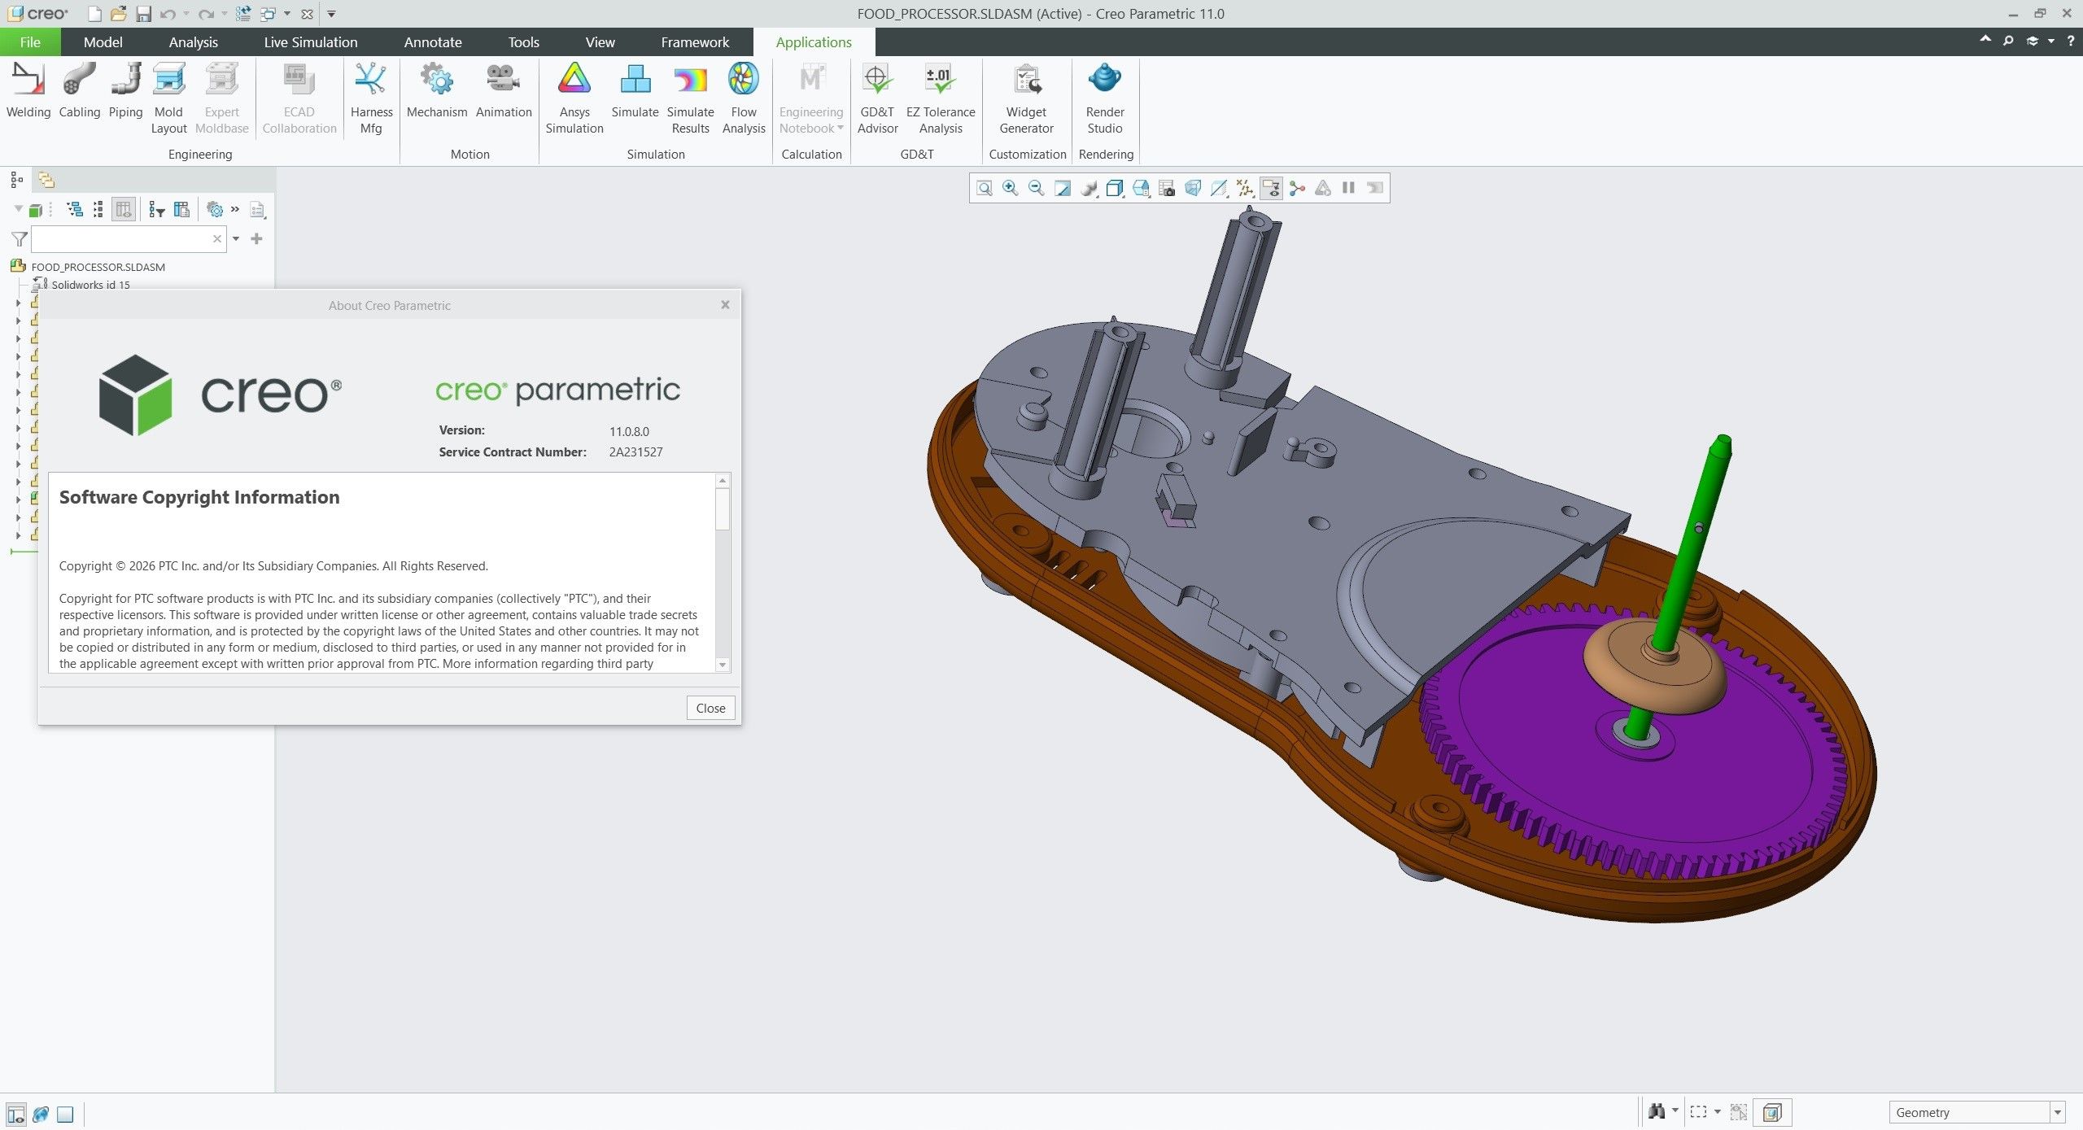The width and height of the screenshot is (2083, 1130).
Task: Launch the Cabling application
Action: [x=80, y=91]
